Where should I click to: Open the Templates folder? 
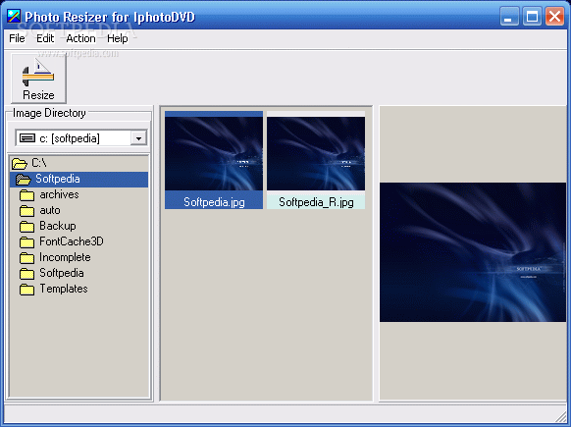pyautogui.click(x=64, y=289)
